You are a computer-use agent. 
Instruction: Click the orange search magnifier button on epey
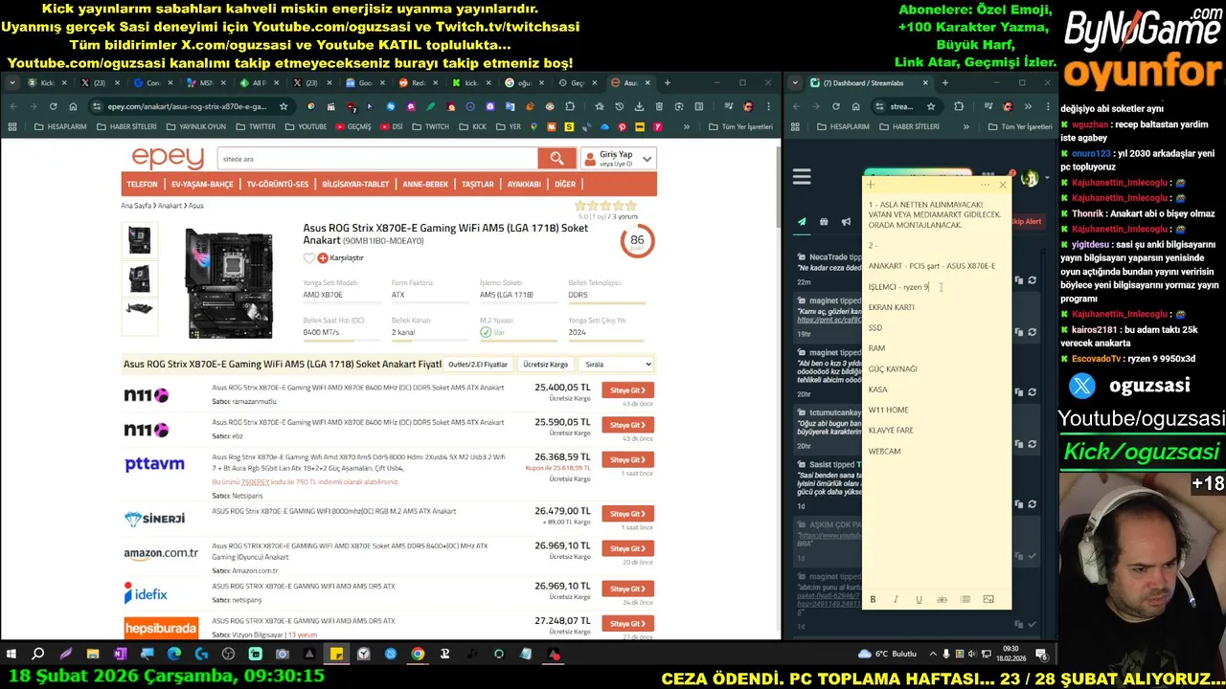click(x=556, y=159)
